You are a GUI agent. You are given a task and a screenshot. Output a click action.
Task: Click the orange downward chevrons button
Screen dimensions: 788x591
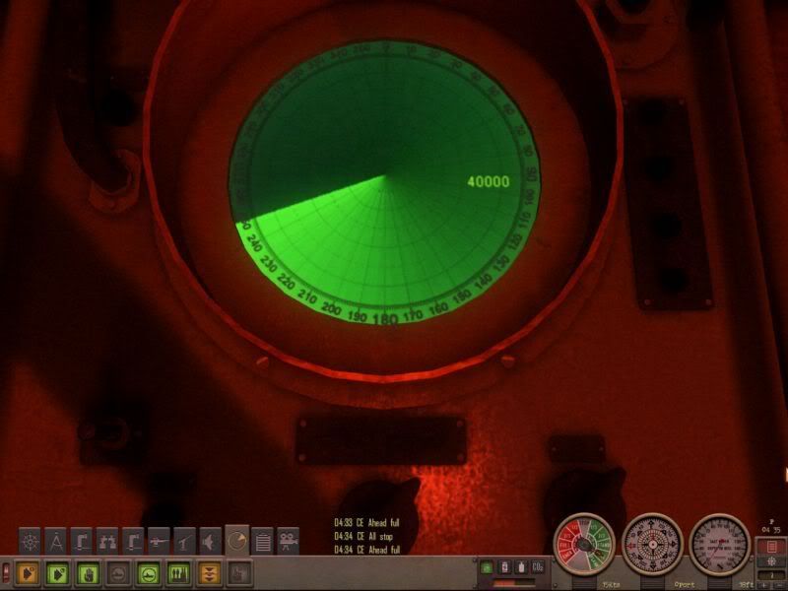pos(209,573)
